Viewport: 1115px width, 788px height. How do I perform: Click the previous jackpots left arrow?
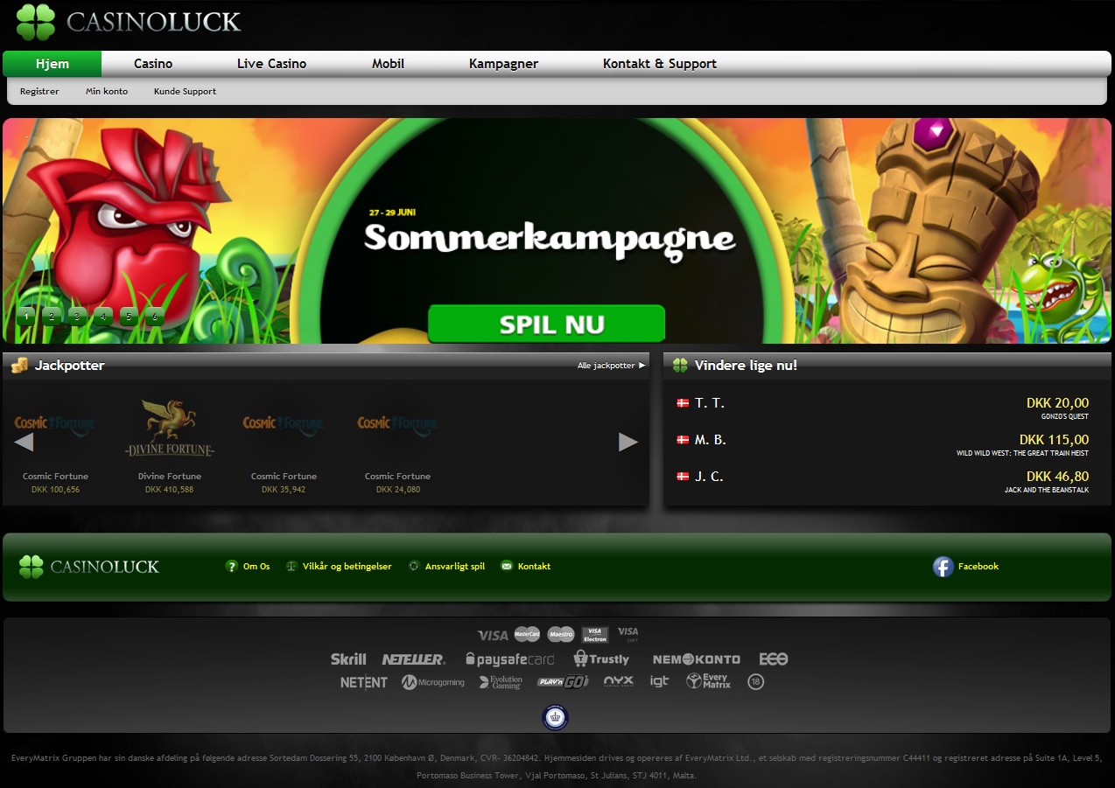tap(24, 443)
